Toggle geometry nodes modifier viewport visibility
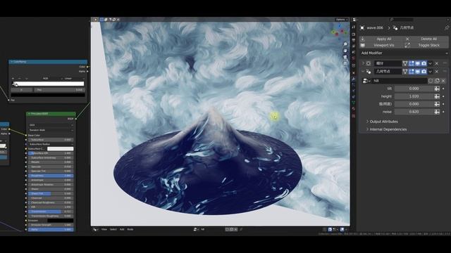 (418, 72)
